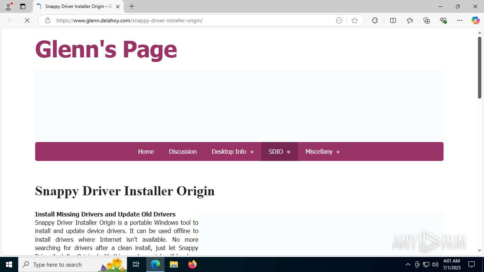Open the Miscellany menu item
Screen dimensions: 484x272
click(x=319, y=151)
